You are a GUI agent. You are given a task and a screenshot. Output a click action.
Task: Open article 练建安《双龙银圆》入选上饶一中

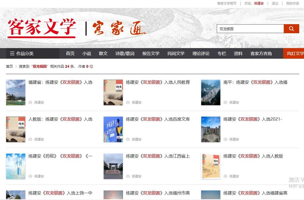click(60, 193)
